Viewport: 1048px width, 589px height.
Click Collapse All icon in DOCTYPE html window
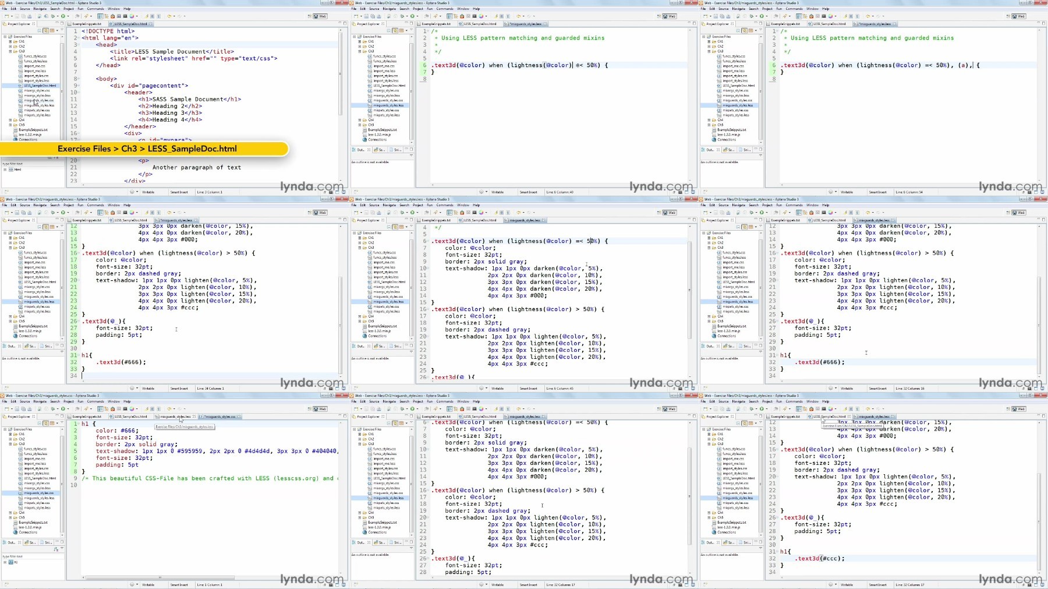[40, 30]
